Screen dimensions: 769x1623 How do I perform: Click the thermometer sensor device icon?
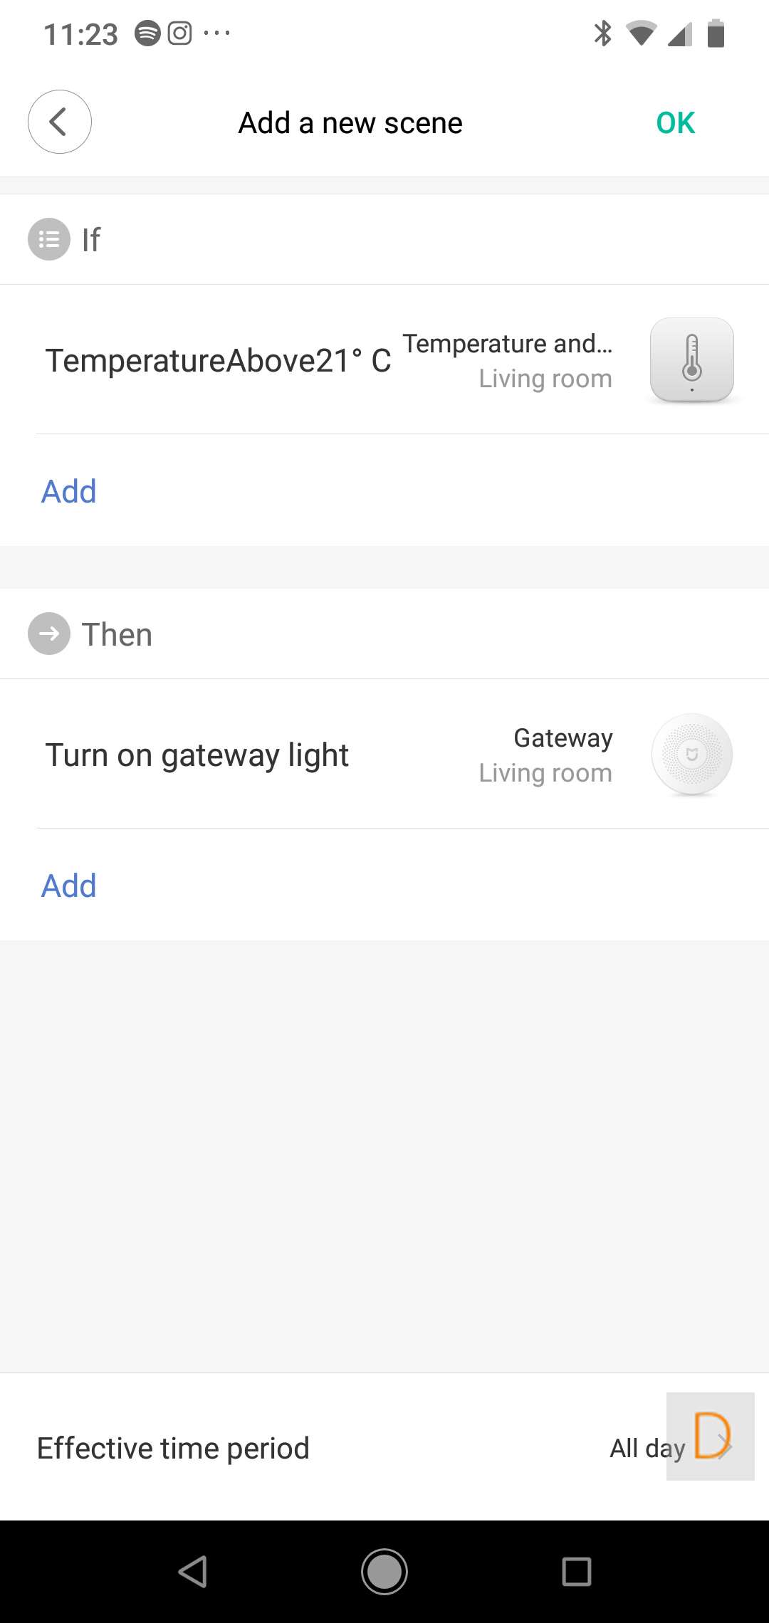(691, 359)
